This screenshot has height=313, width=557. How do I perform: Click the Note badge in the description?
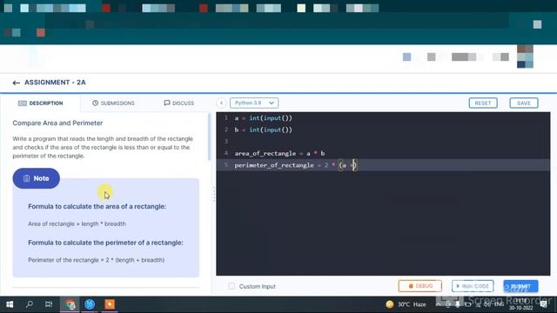37,178
